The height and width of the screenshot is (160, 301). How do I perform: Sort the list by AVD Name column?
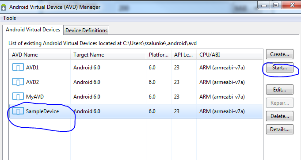point(40,55)
